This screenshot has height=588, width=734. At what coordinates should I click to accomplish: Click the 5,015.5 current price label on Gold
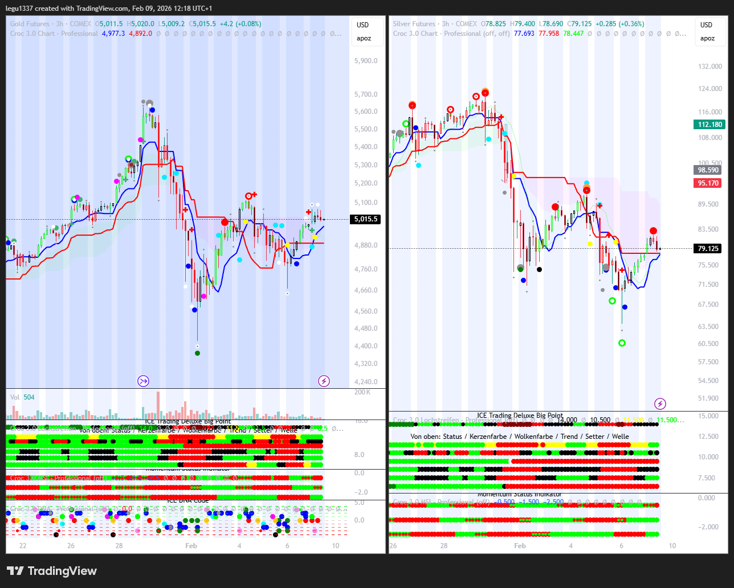click(x=365, y=219)
